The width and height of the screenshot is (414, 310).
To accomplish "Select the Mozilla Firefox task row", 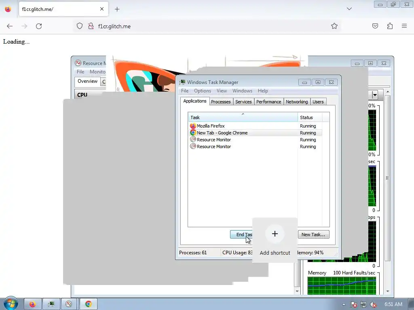I will pos(255,126).
